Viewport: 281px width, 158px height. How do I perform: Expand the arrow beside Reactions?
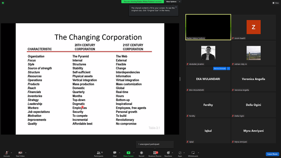[x=173, y=153]
